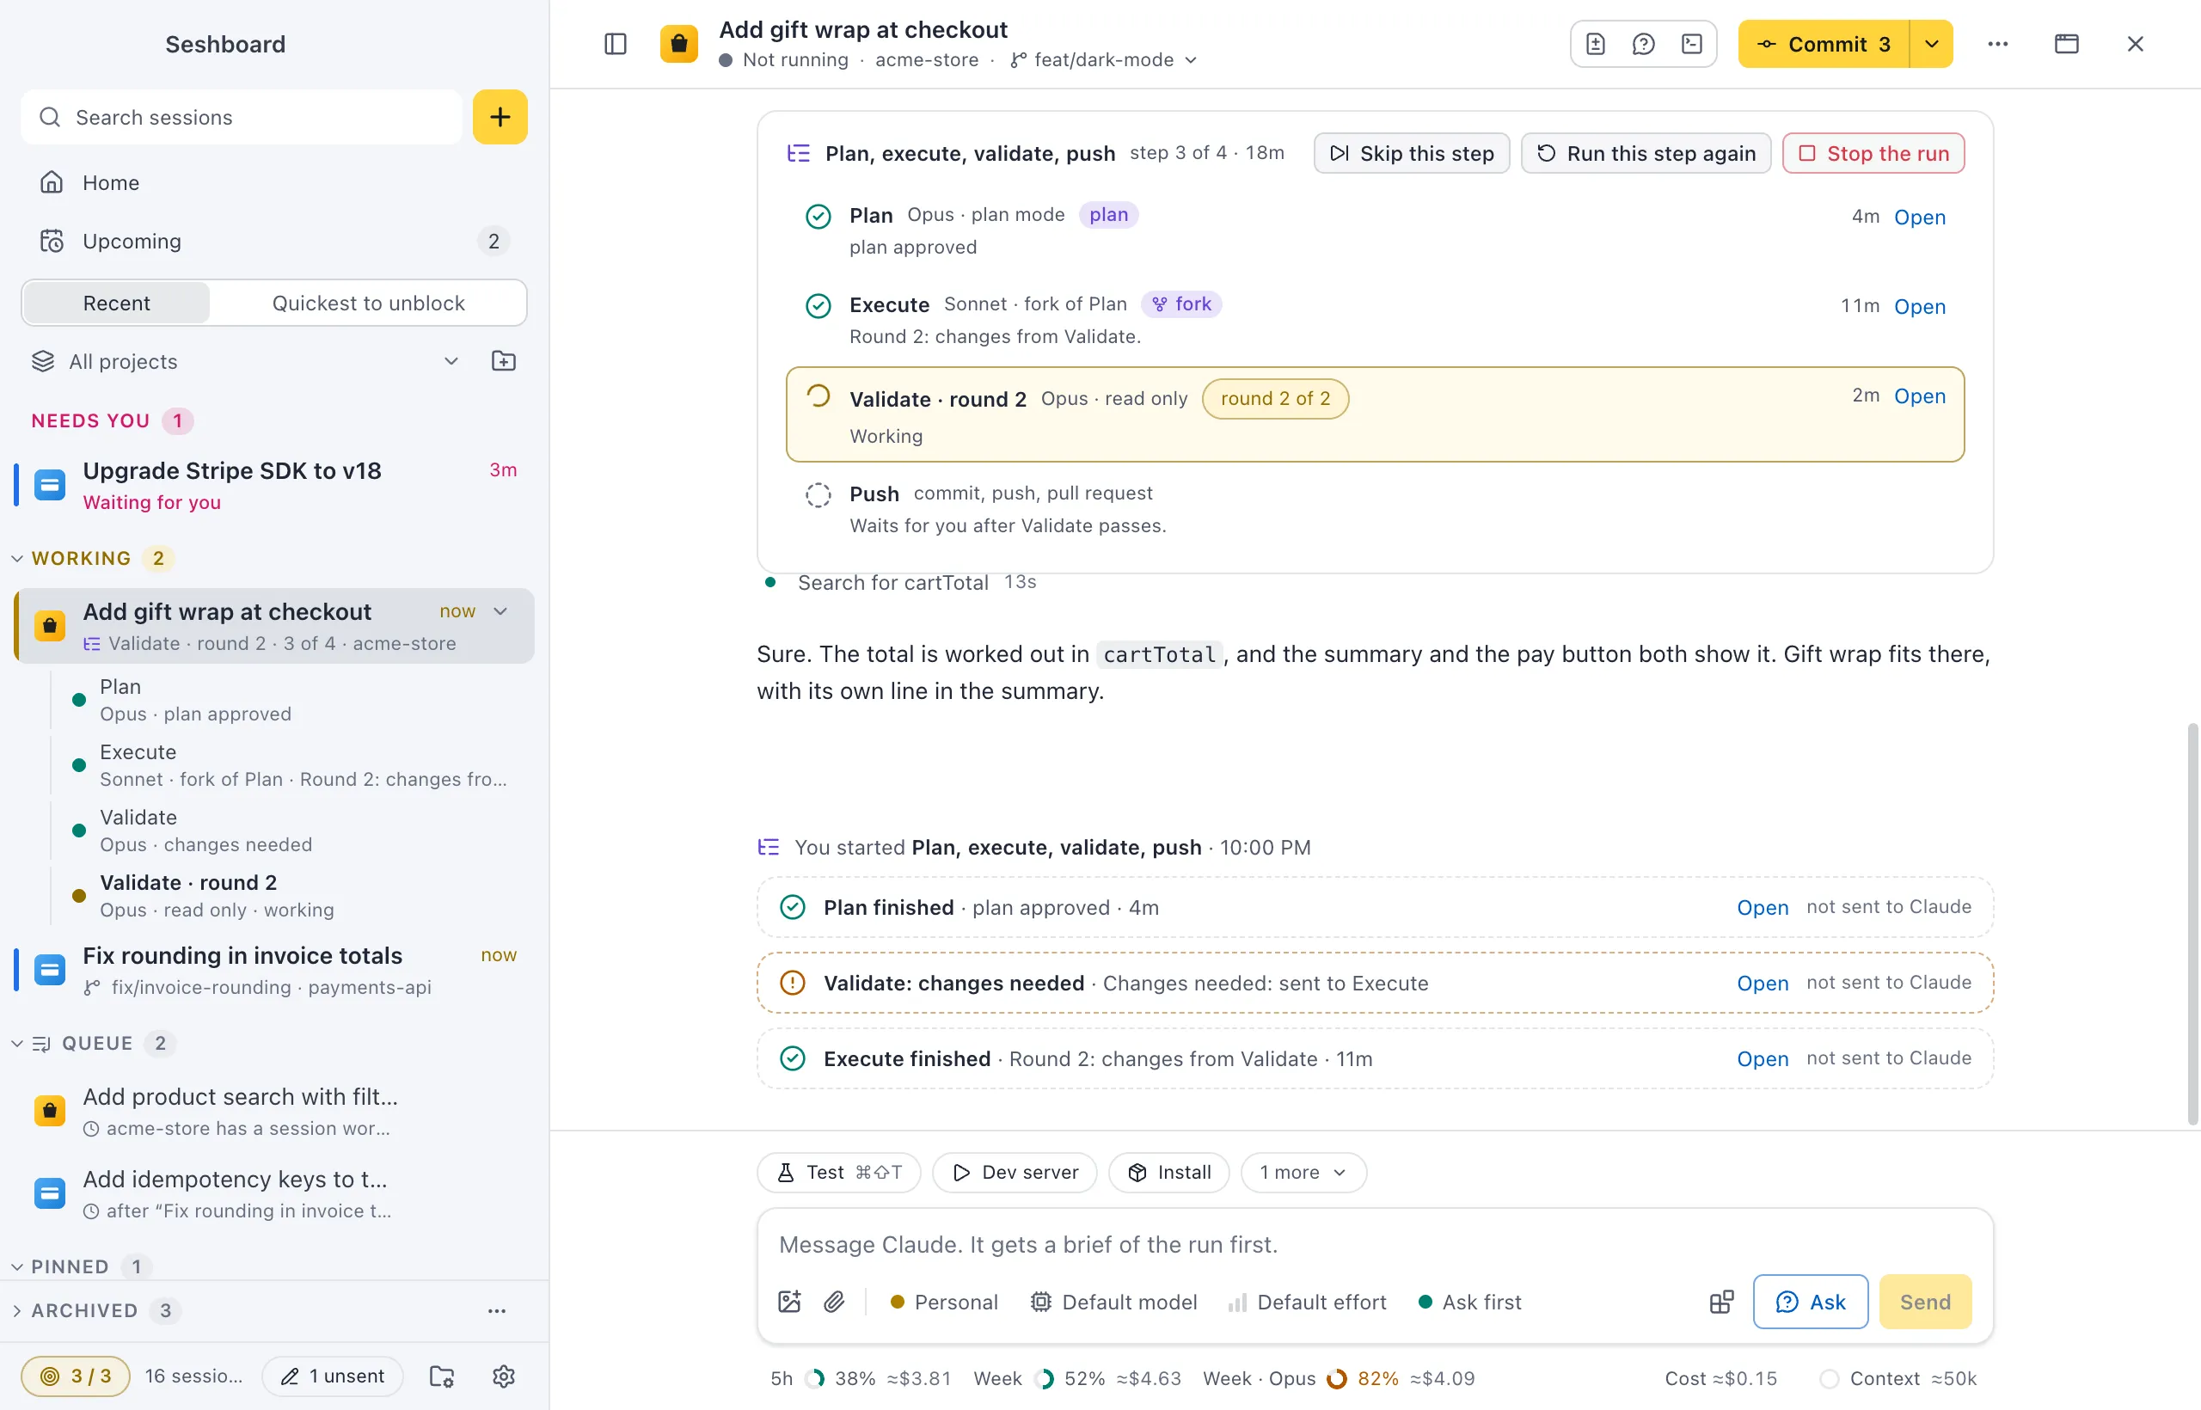Toggle the Ask first permission mode
The height and width of the screenshot is (1410, 2201).
click(1469, 1302)
